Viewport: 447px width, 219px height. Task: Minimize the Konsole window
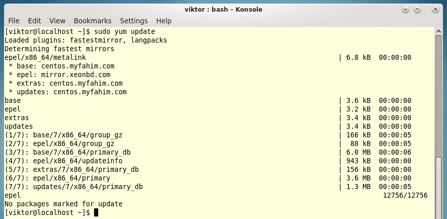(x=406, y=10)
